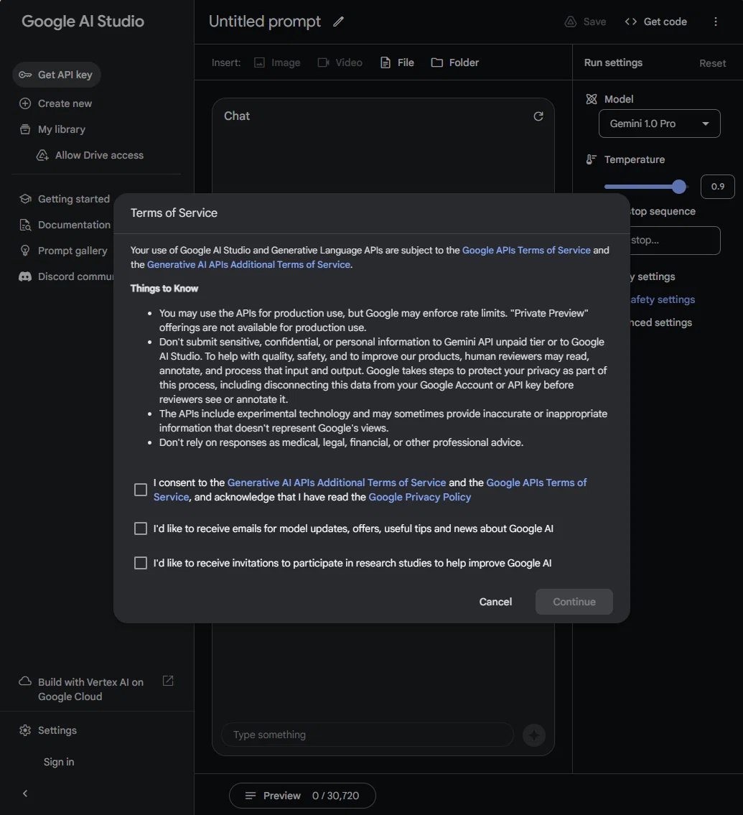Screen dimensions: 743x815
Task: Click Sign in in the sidebar
Action: 59,762
